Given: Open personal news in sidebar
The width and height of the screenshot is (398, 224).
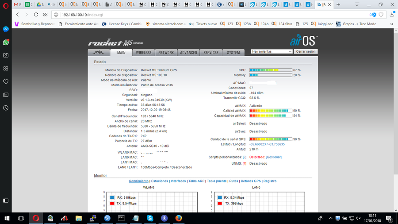Looking at the screenshot, I should coord(6,95).
